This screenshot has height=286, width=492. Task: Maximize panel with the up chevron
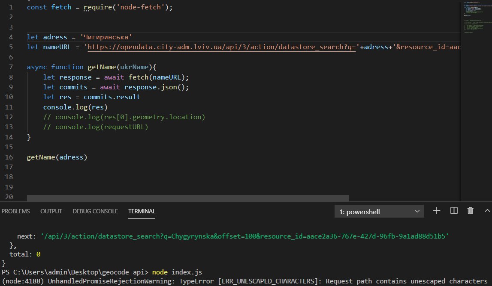click(487, 211)
